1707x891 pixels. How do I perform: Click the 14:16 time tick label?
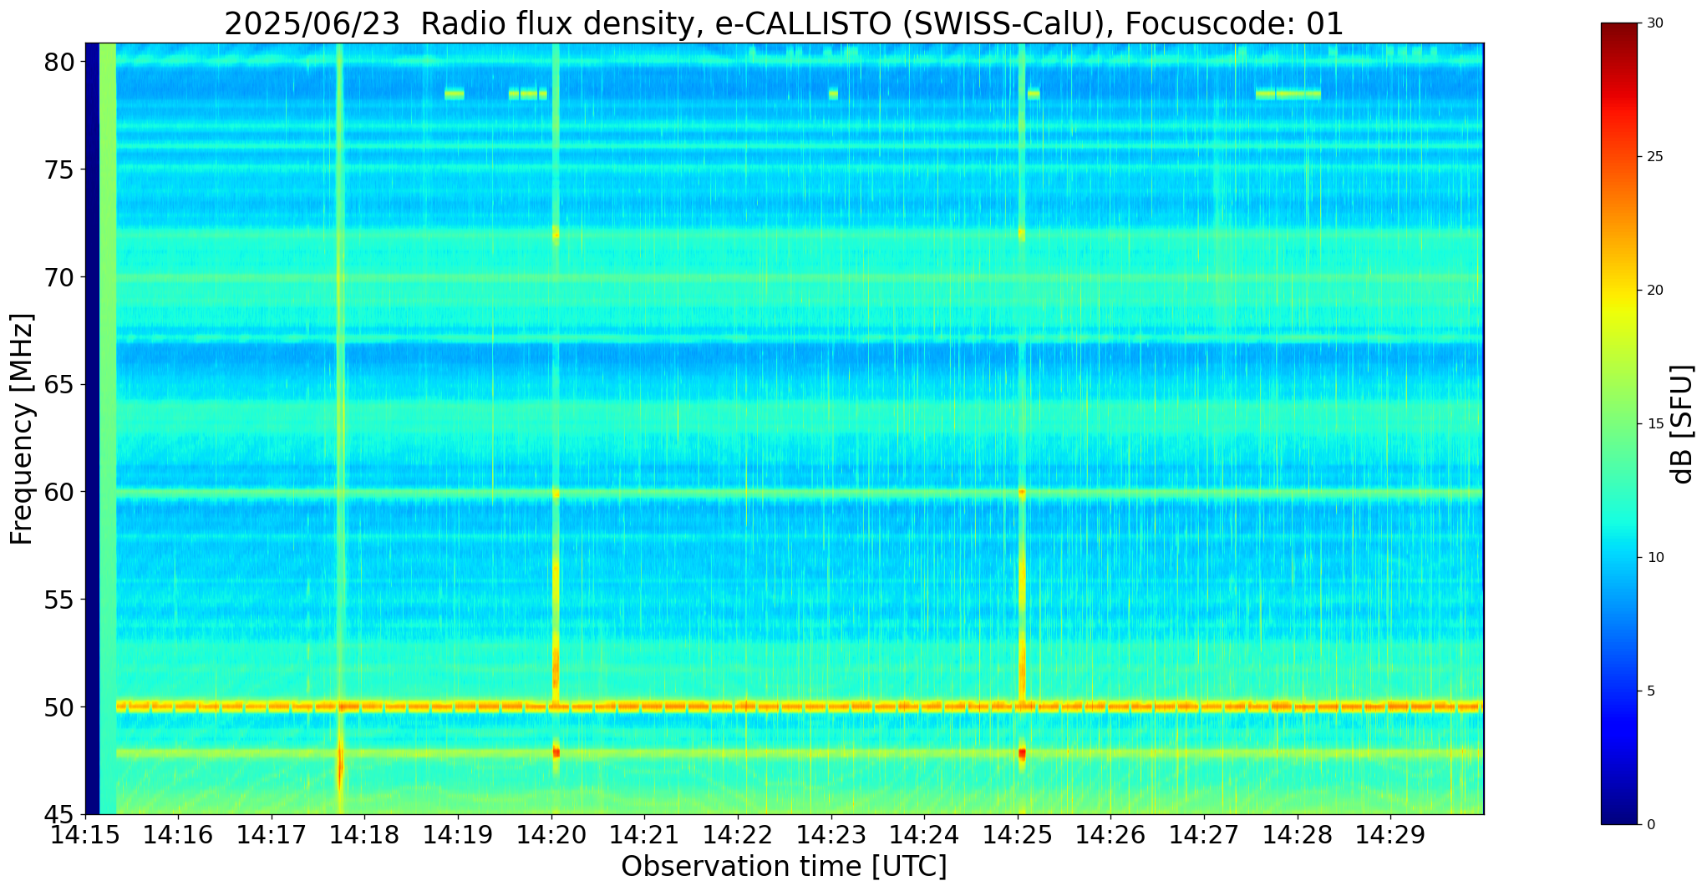178,836
